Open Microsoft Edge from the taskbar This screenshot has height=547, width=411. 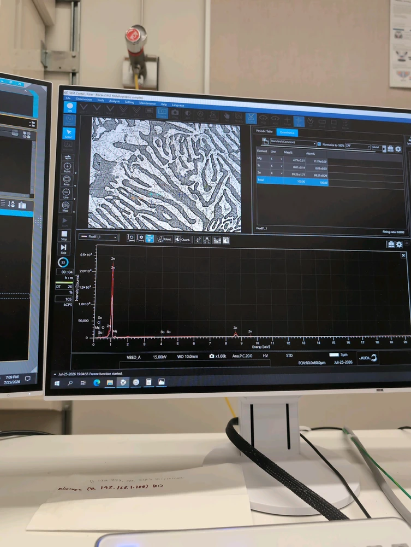click(97, 382)
